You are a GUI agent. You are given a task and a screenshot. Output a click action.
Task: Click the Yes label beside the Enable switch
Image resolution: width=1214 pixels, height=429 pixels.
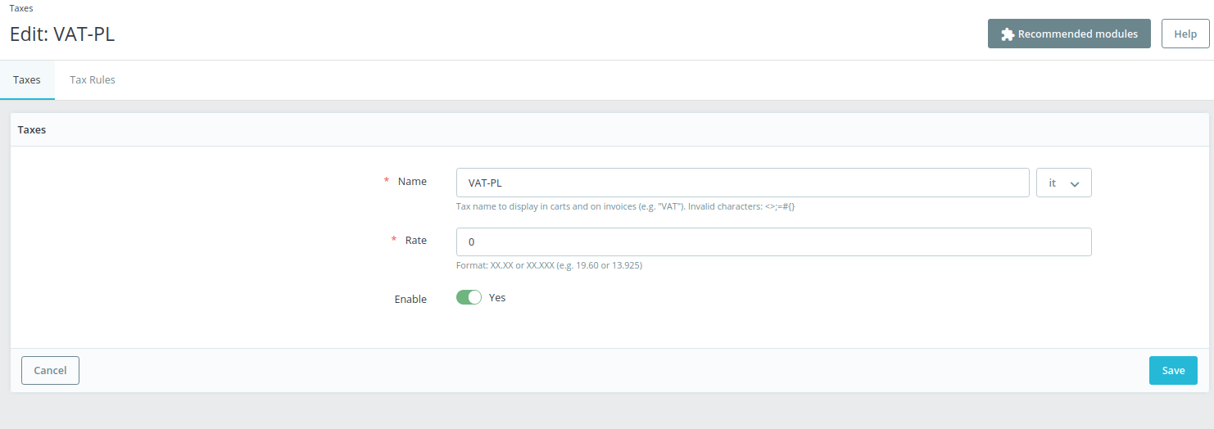pos(497,297)
